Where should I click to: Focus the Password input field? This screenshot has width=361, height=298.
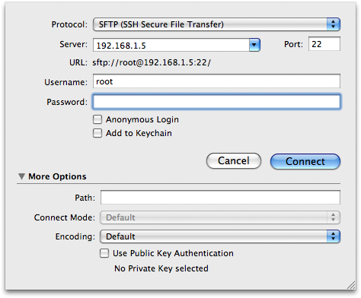point(216,102)
